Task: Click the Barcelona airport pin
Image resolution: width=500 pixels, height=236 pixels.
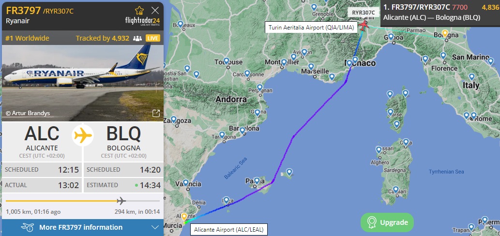Action: point(242,131)
